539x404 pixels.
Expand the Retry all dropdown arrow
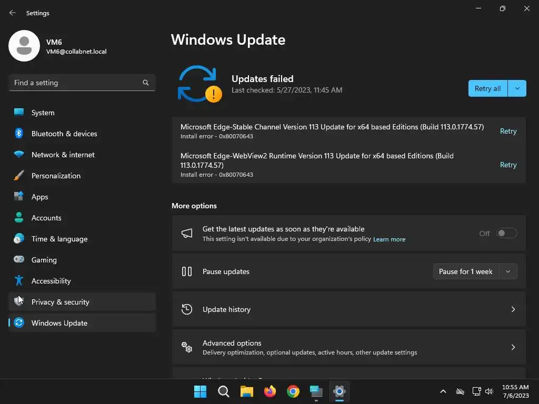point(517,88)
